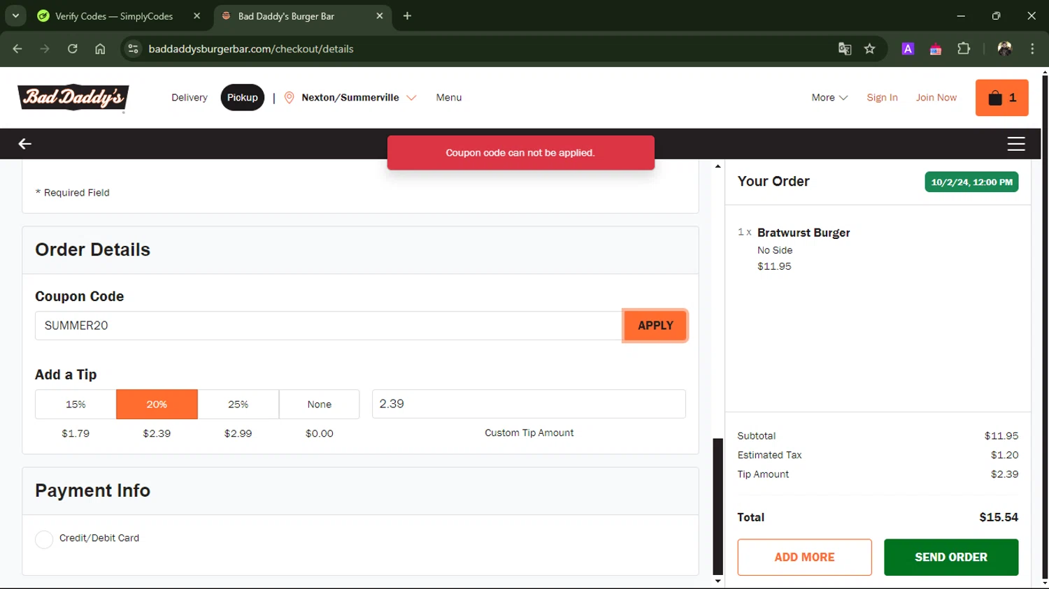
Task: Click the Tip Amount label
Action: click(763, 474)
